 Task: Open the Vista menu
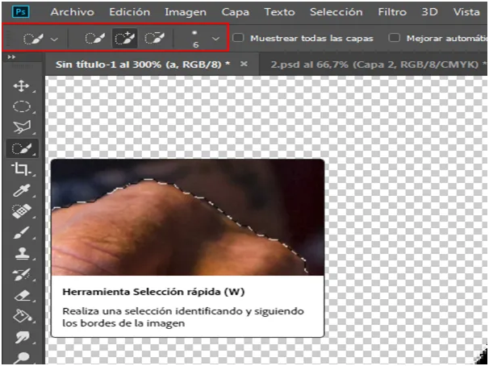[x=466, y=12]
